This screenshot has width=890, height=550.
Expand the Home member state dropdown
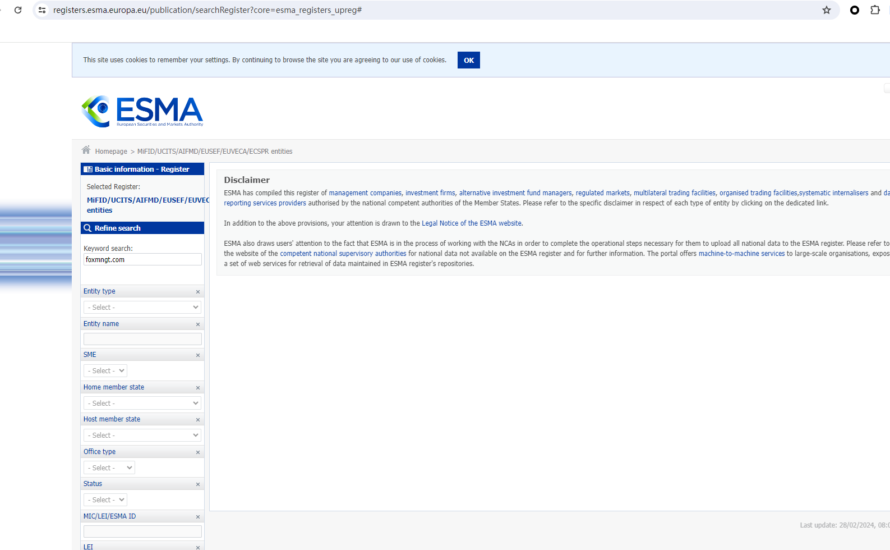tap(142, 404)
